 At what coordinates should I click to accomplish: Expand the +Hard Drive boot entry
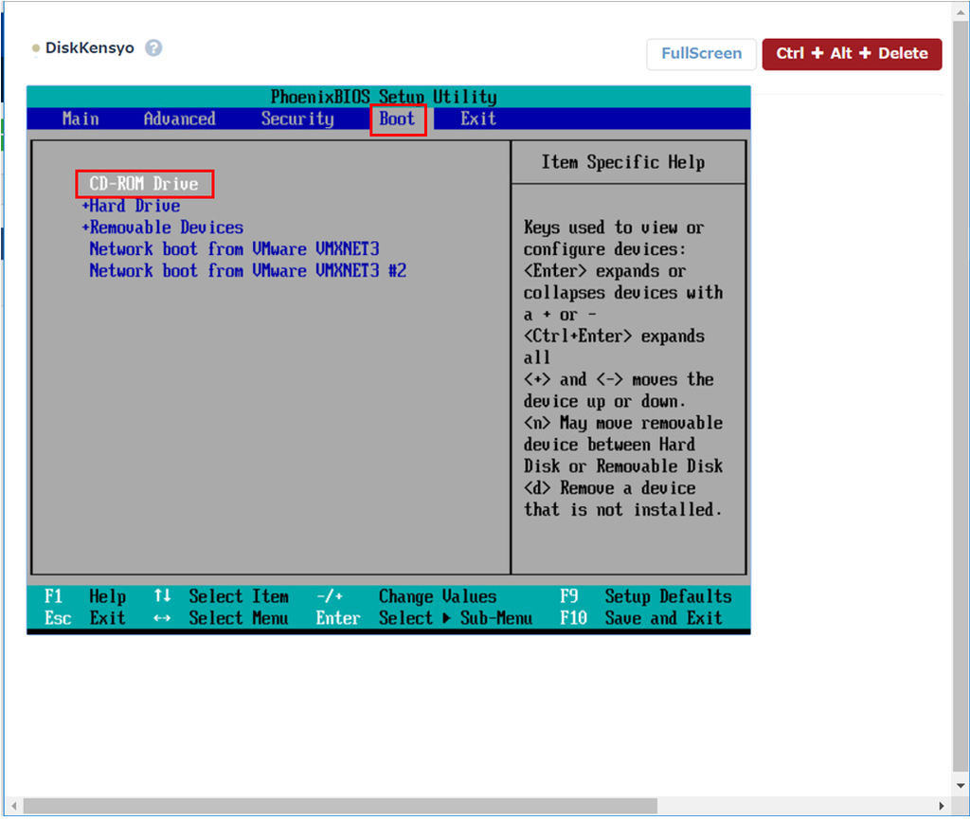[131, 206]
